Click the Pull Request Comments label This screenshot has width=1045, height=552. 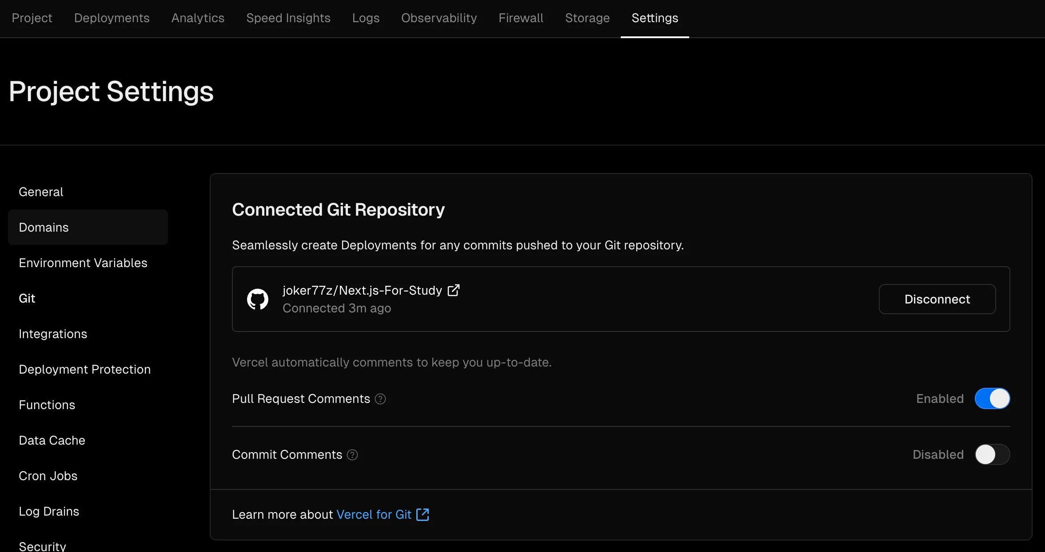coord(301,398)
